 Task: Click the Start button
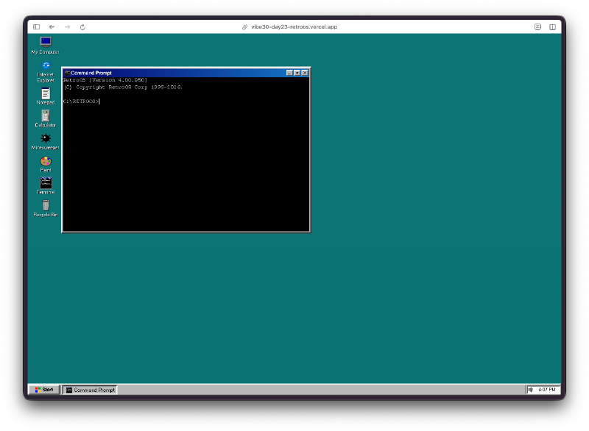click(44, 390)
